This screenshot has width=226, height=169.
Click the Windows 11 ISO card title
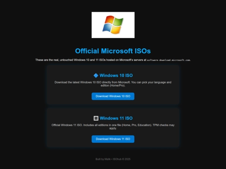(x=116, y=118)
